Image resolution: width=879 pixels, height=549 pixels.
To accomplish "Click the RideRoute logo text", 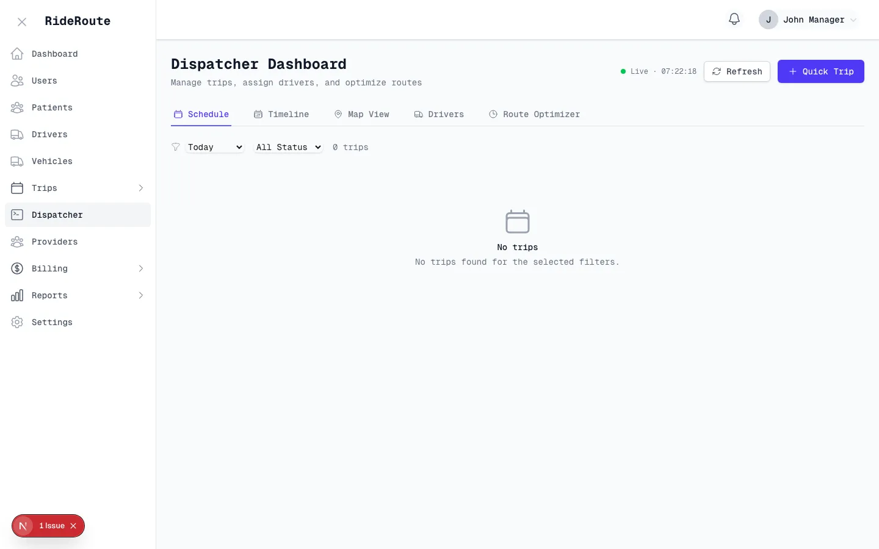I will (78, 21).
